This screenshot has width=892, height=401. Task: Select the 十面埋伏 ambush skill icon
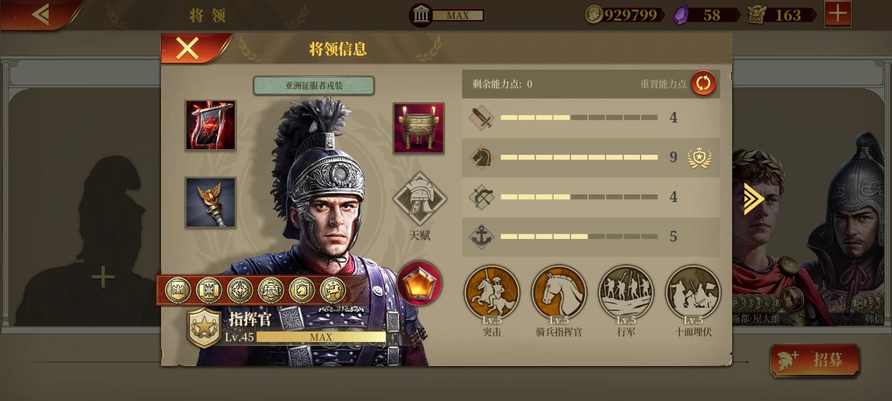click(693, 292)
